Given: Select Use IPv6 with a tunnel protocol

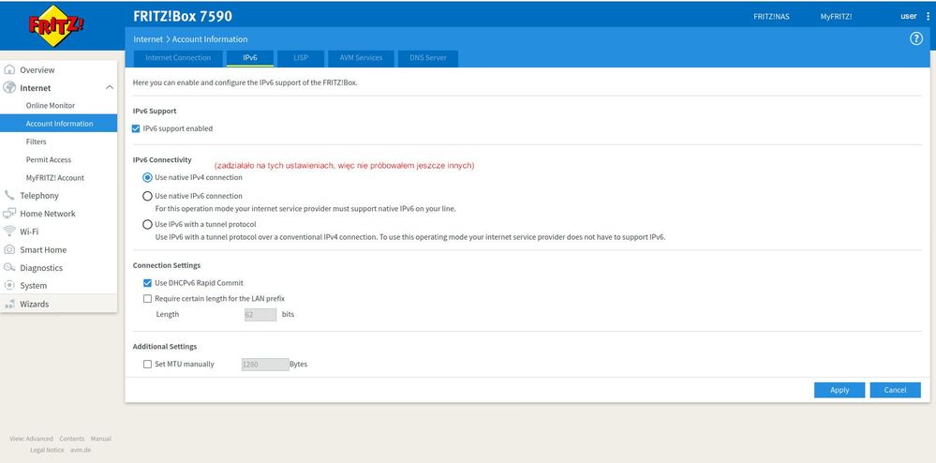Looking at the screenshot, I should [147, 225].
